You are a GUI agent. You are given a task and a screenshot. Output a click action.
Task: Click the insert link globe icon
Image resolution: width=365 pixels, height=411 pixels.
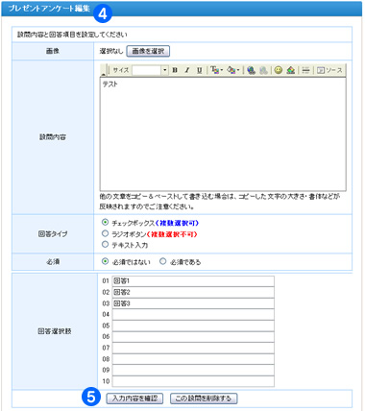(x=251, y=70)
